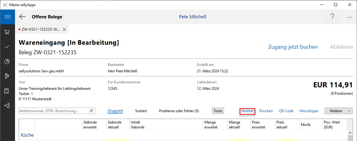
Task: Open the hamburger navigation menu
Action: (7, 17)
